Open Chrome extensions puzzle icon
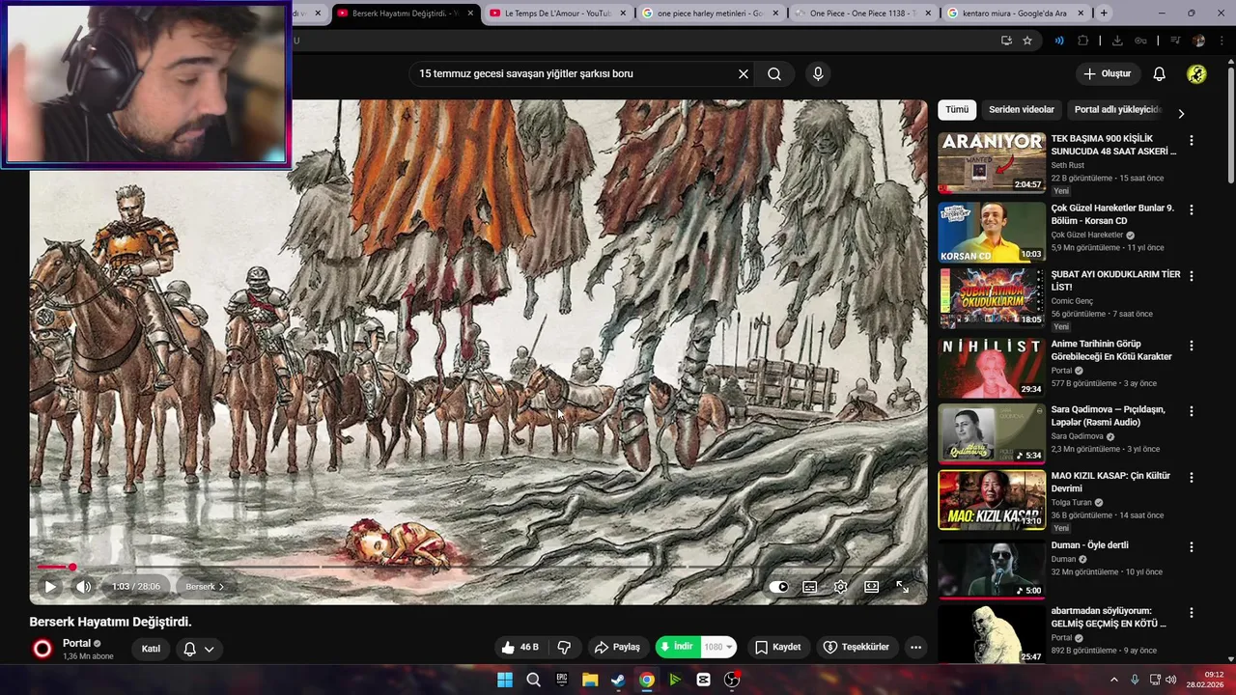 click(1082, 41)
